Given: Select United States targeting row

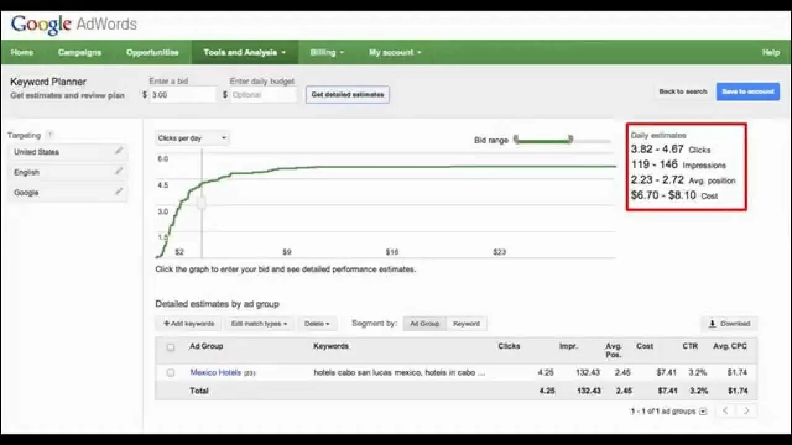Looking at the screenshot, I should (67, 151).
